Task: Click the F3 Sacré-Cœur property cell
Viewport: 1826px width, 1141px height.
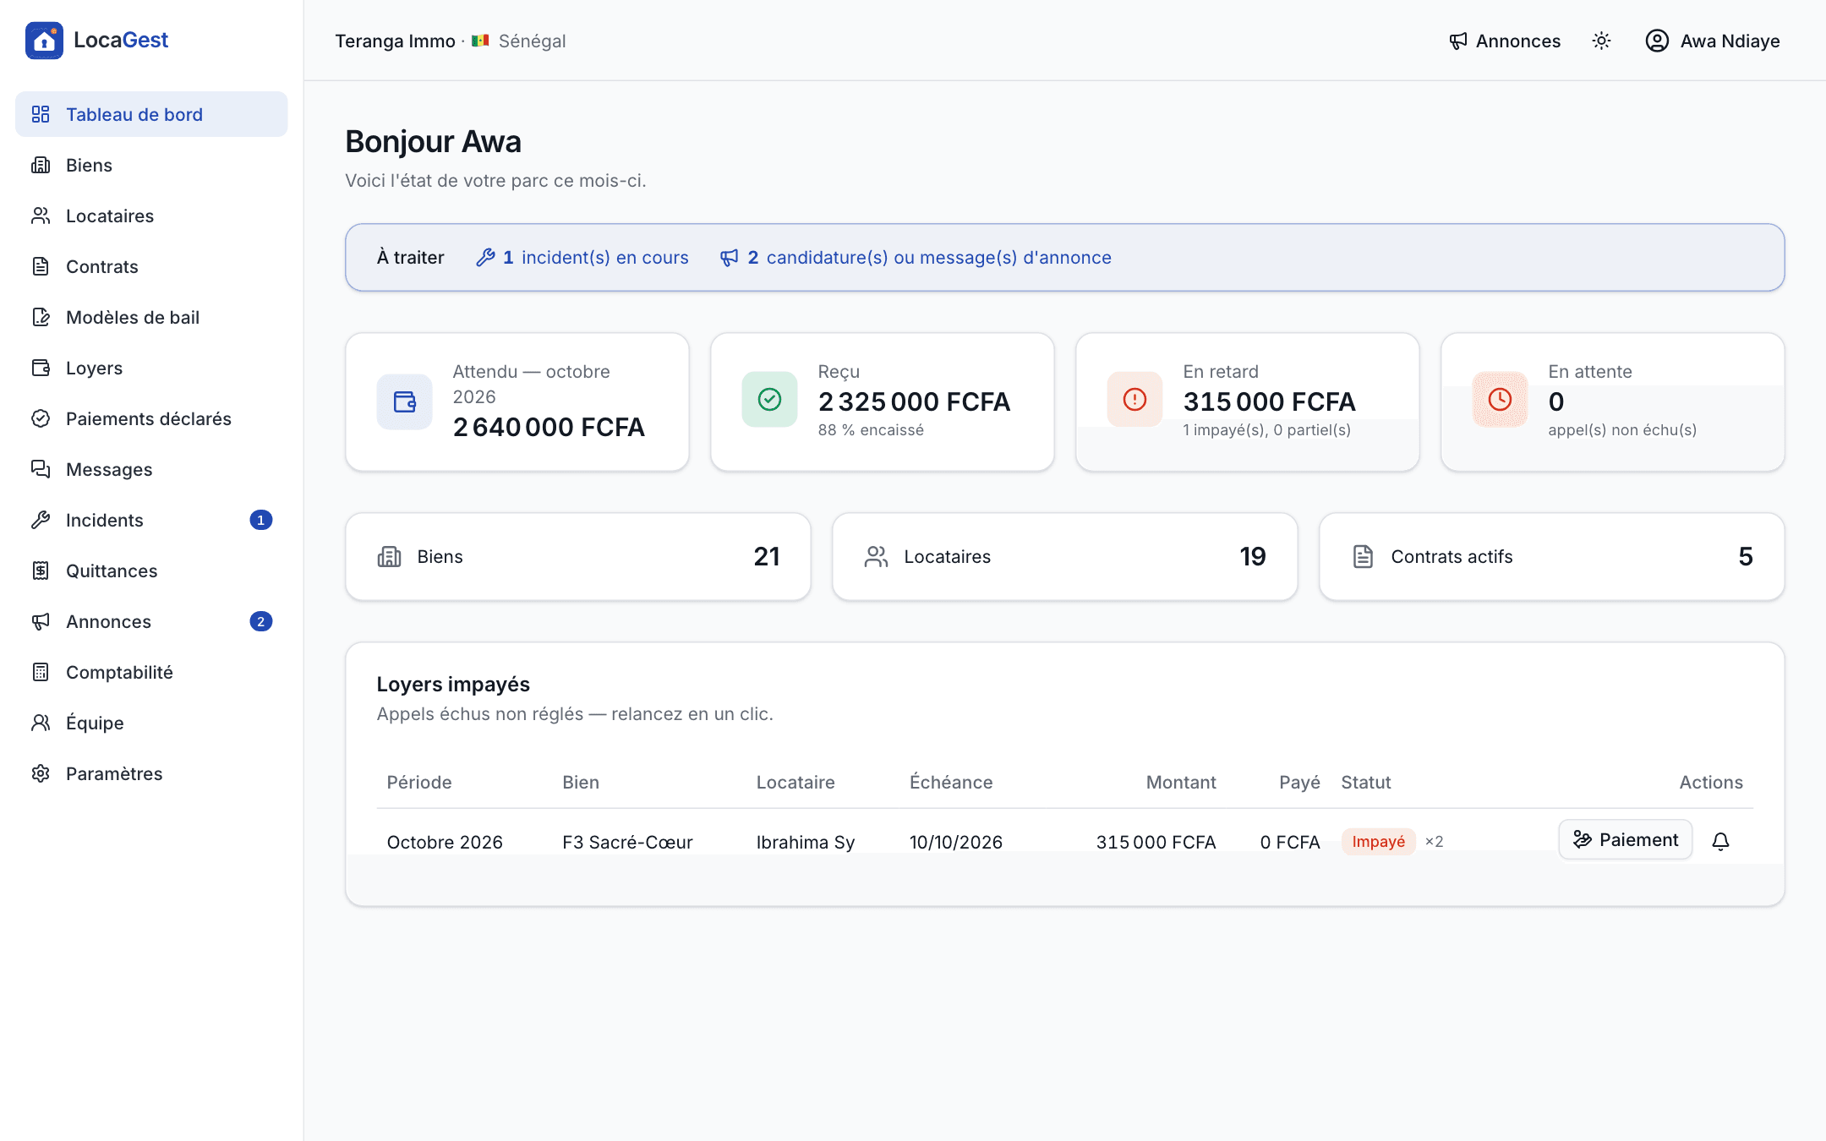Action: coord(627,842)
